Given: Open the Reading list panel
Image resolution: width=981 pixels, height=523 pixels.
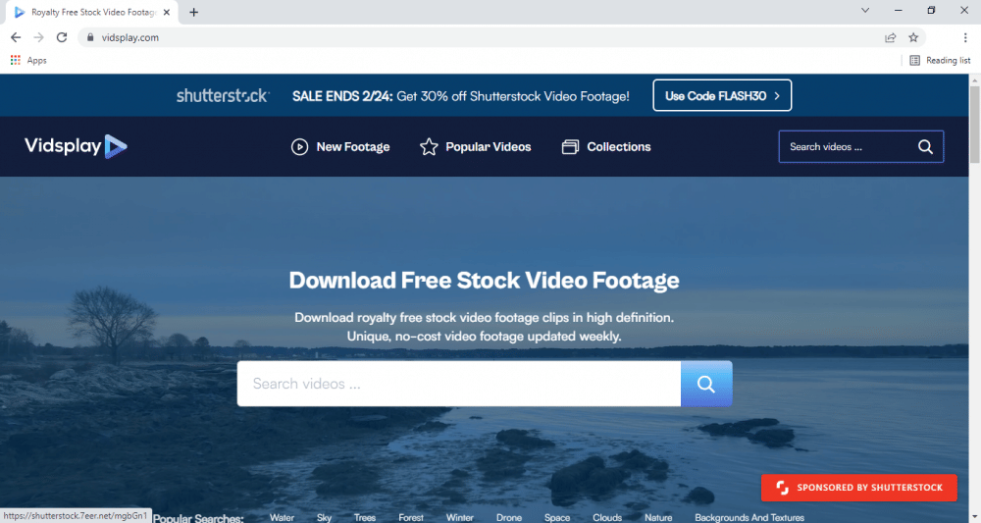Looking at the screenshot, I should click(x=940, y=60).
